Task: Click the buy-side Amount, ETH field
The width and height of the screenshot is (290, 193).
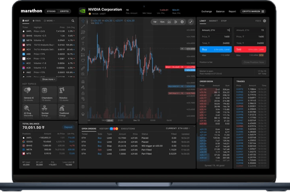Action: coord(216,30)
